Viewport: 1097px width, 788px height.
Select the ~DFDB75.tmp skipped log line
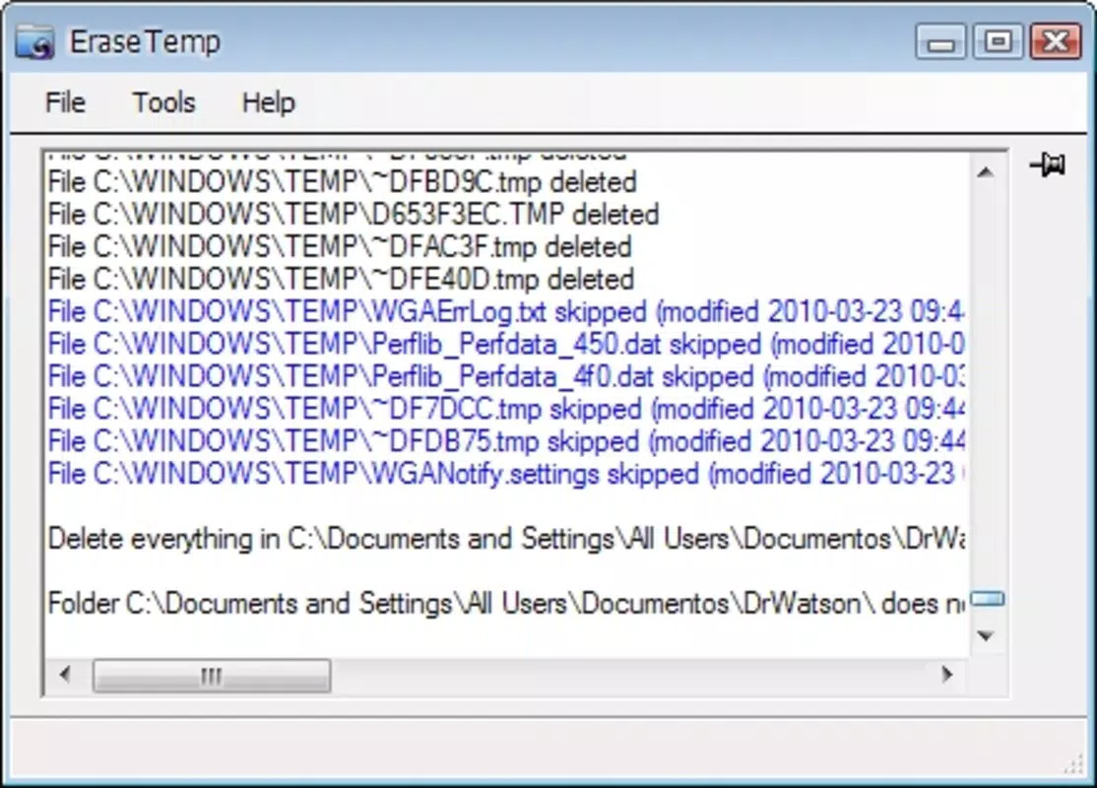click(x=506, y=441)
